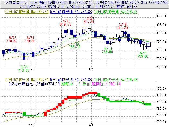Open the 10日 MA=778.92 legend above the candlestick chart

pos(116,12)
